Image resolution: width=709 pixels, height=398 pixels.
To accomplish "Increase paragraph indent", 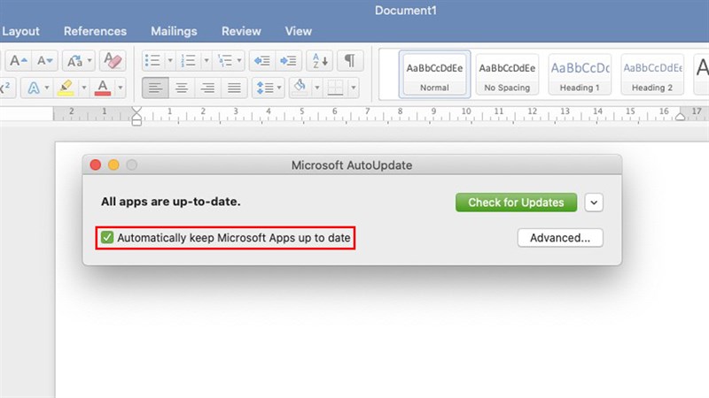I will coord(288,60).
